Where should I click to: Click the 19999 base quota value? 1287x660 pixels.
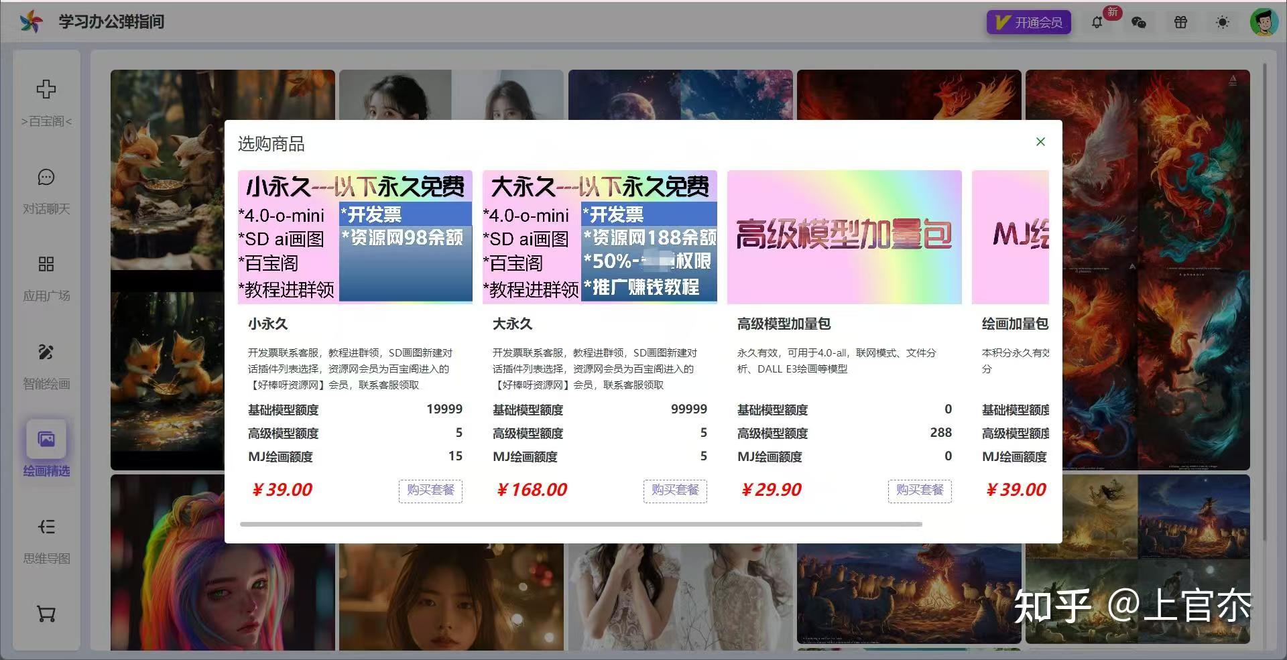[444, 409]
